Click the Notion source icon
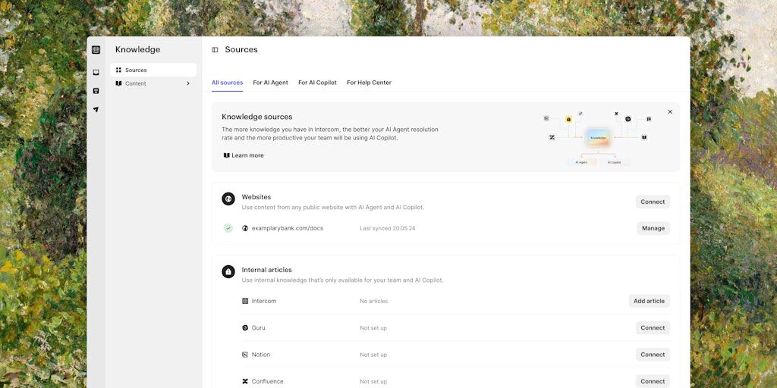Viewport: 777px width, 388px height. (x=245, y=355)
